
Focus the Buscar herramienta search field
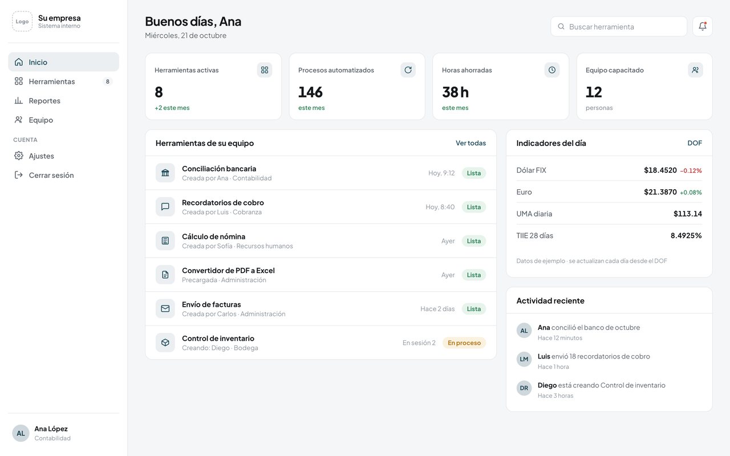point(619,26)
